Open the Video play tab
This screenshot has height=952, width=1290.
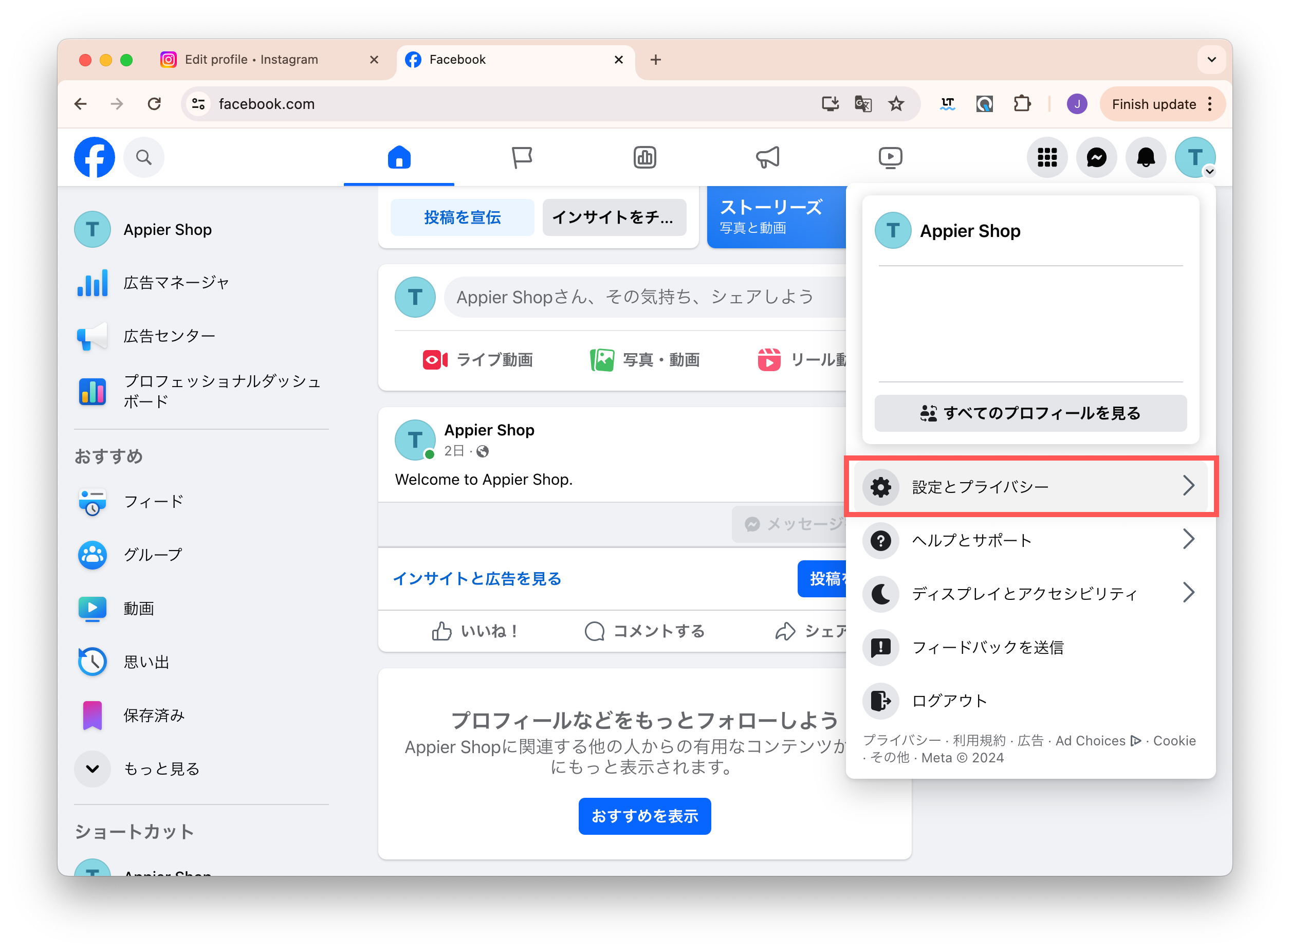[x=890, y=157]
